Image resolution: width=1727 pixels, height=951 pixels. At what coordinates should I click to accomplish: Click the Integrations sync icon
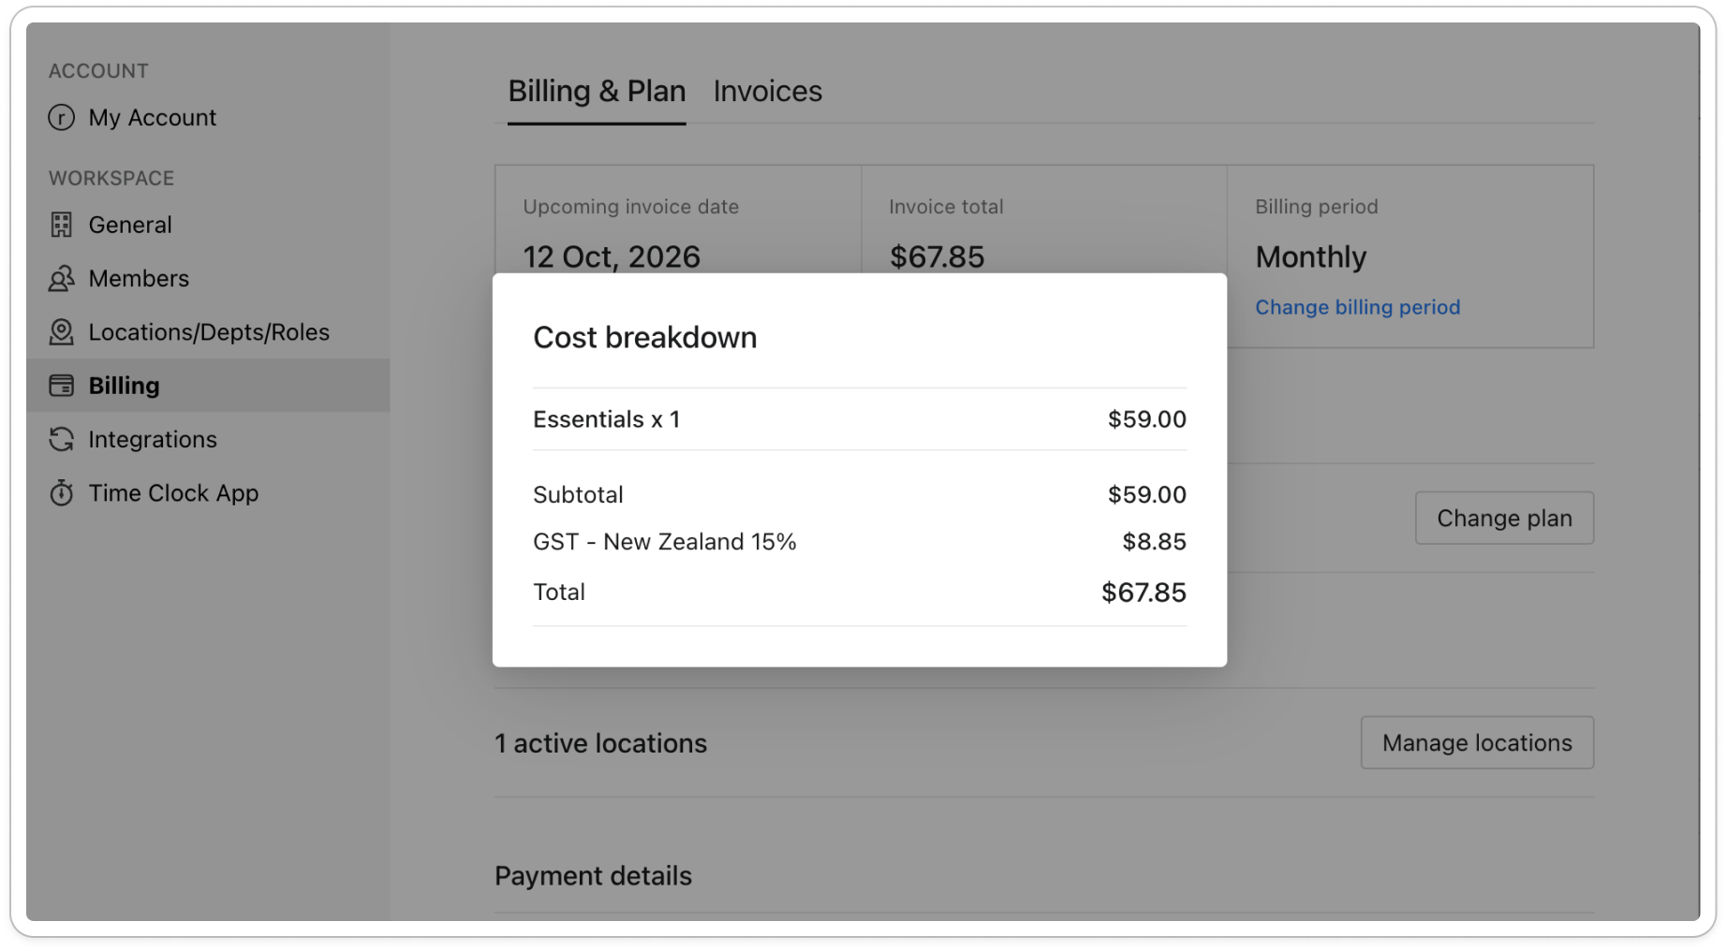pos(62,439)
